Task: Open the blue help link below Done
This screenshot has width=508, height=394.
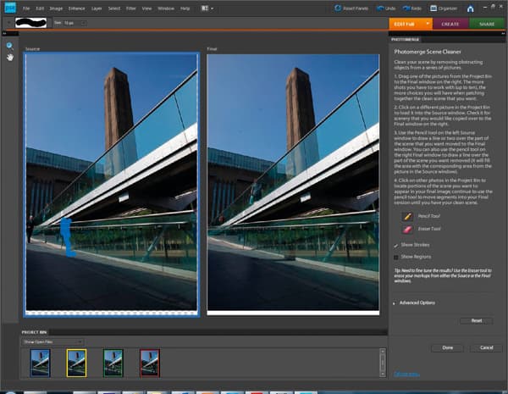Action: (x=406, y=375)
